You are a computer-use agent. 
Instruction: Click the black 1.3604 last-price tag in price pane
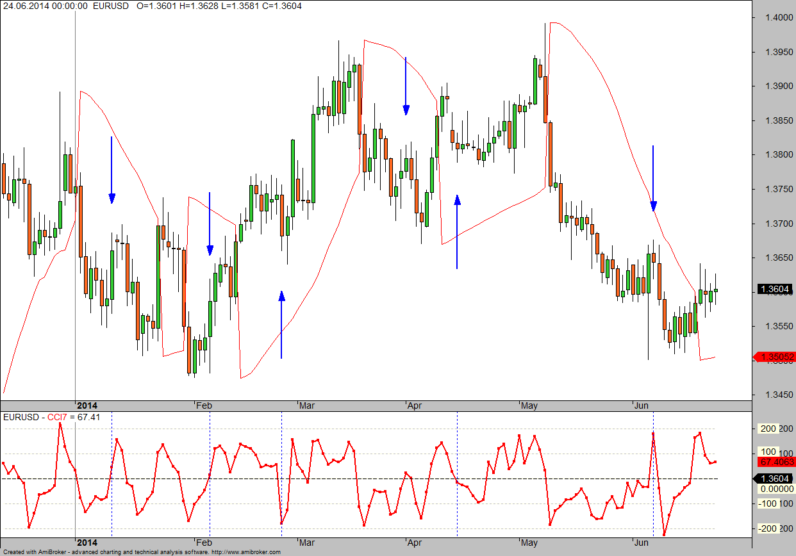pyautogui.click(x=775, y=290)
